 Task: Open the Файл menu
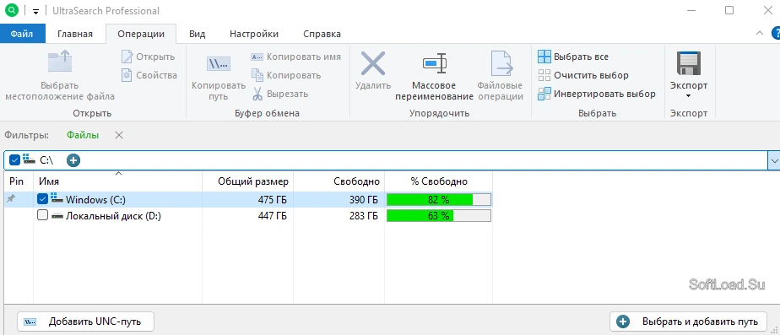22,34
